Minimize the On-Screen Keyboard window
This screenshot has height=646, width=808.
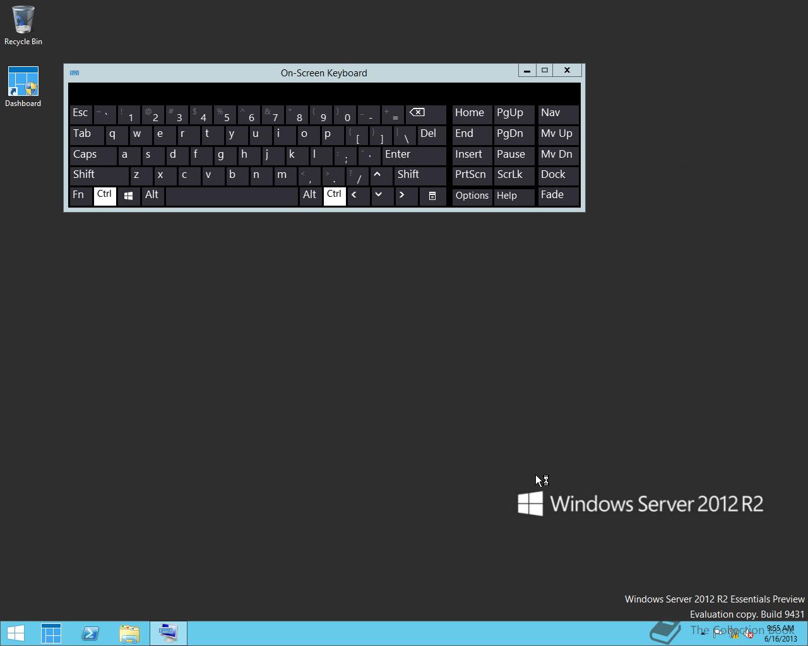[527, 71]
